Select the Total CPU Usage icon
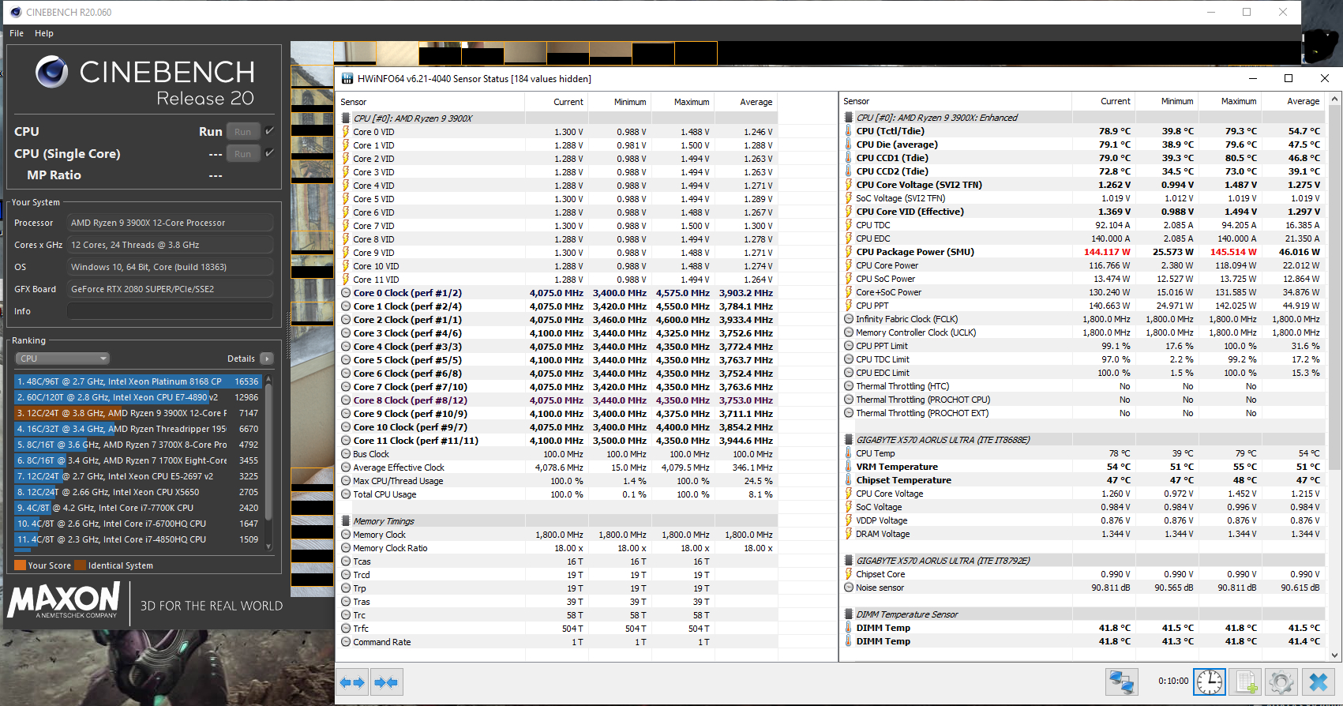The image size is (1343, 706). 346,494
